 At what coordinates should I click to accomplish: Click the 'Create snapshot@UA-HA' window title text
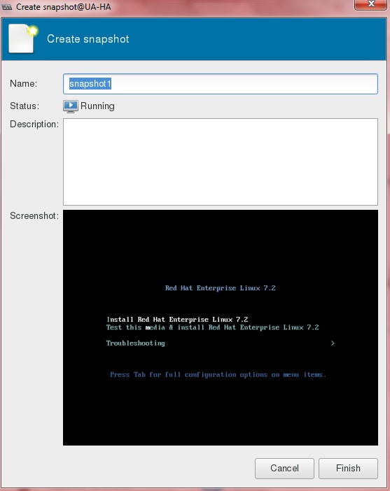tap(63, 6)
